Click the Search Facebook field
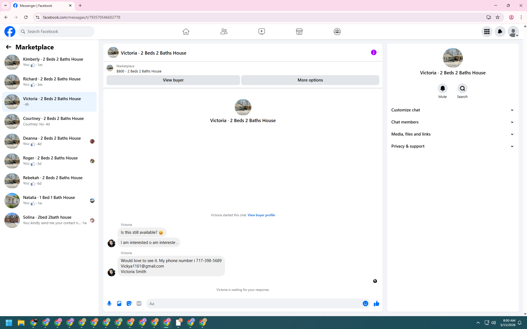The height and width of the screenshot is (329, 527). [56, 32]
